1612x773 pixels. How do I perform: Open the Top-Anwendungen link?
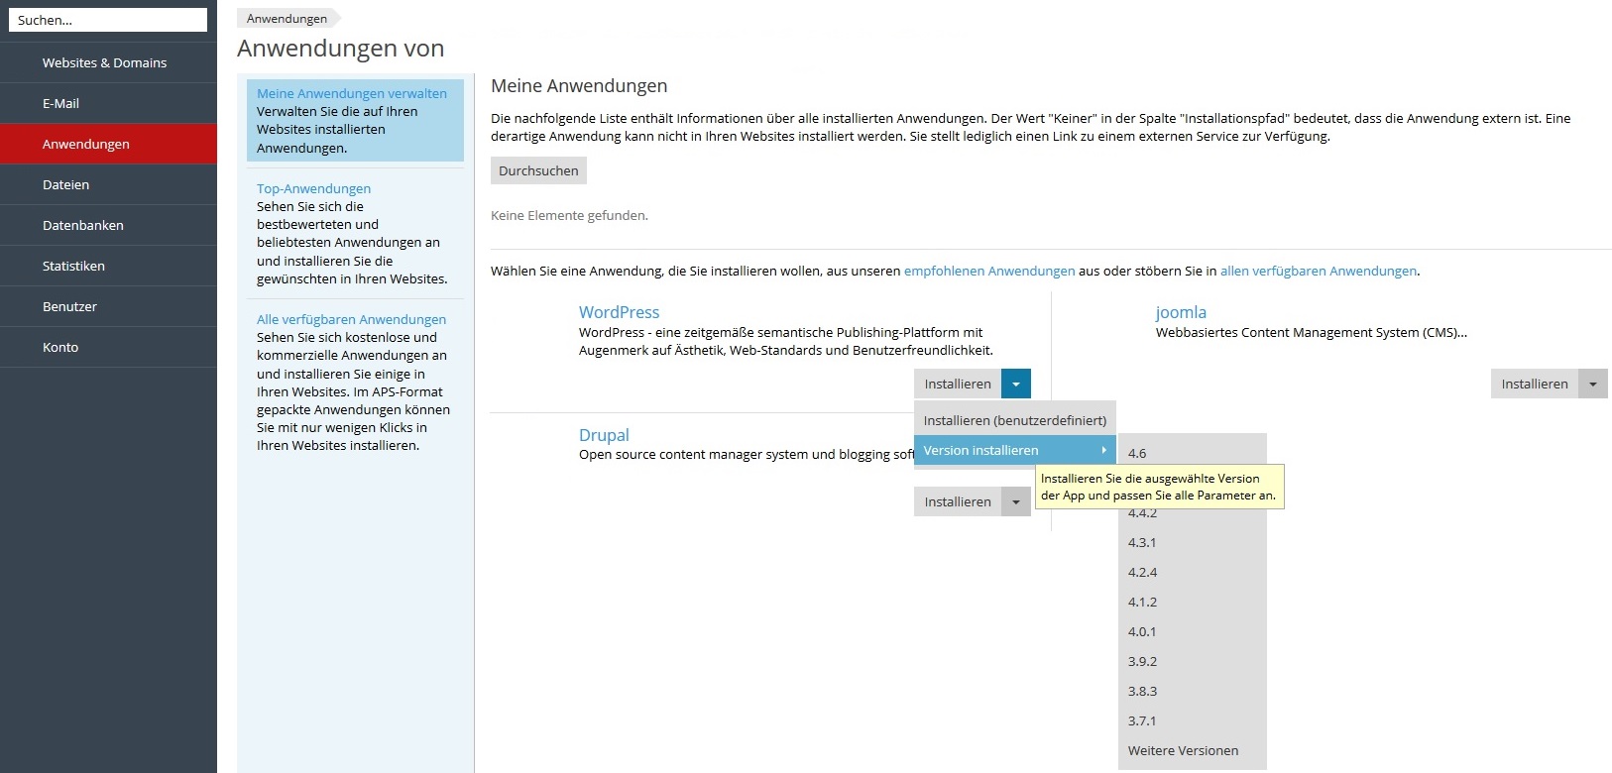313,188
